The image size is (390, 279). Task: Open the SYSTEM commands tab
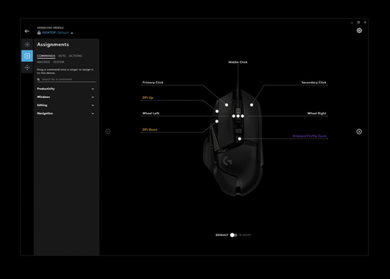coord(58,62)
